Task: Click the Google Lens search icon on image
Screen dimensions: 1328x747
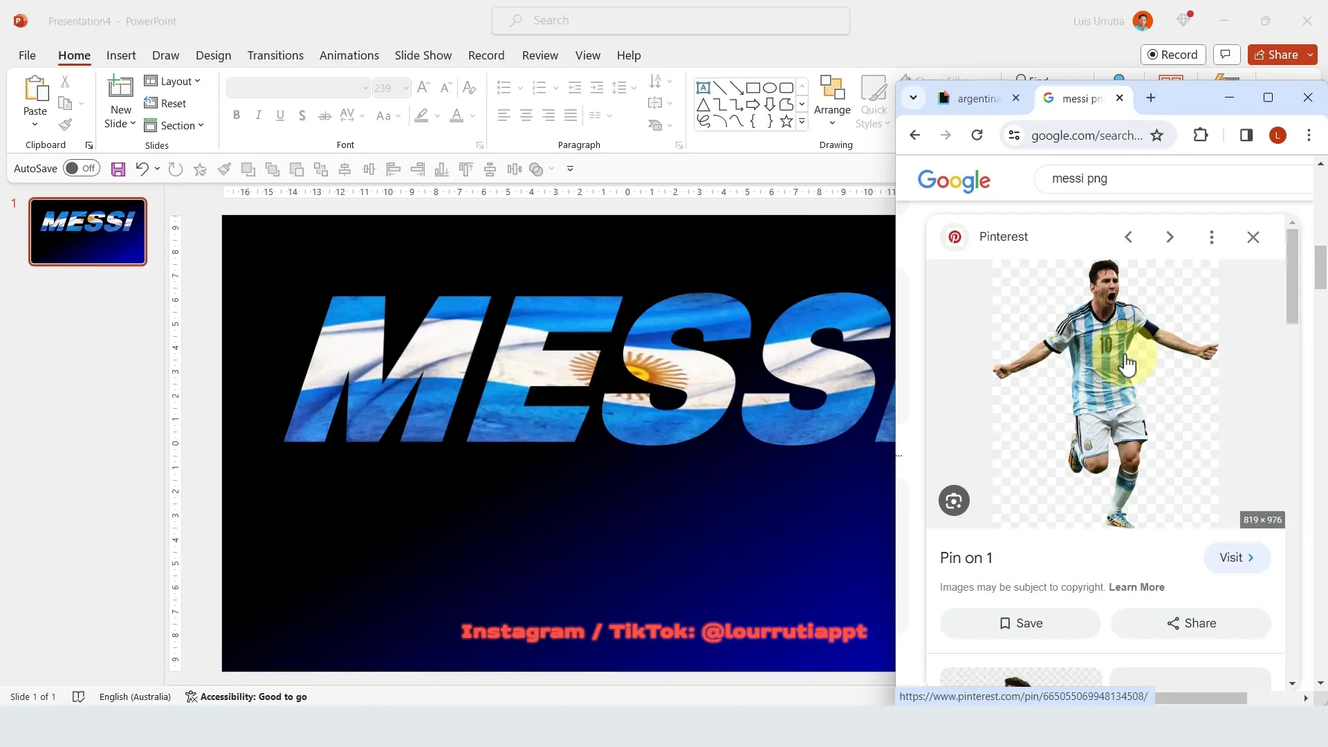Action: pos(954,501)
